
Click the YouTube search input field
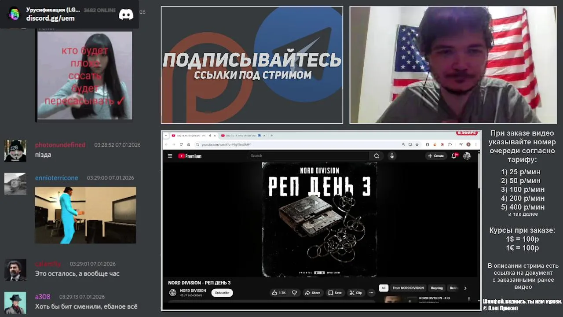308,156
